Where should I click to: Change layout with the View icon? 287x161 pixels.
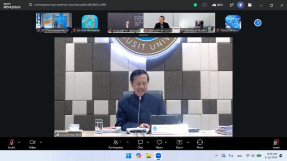pyautogui.click(x=250, y=5)
